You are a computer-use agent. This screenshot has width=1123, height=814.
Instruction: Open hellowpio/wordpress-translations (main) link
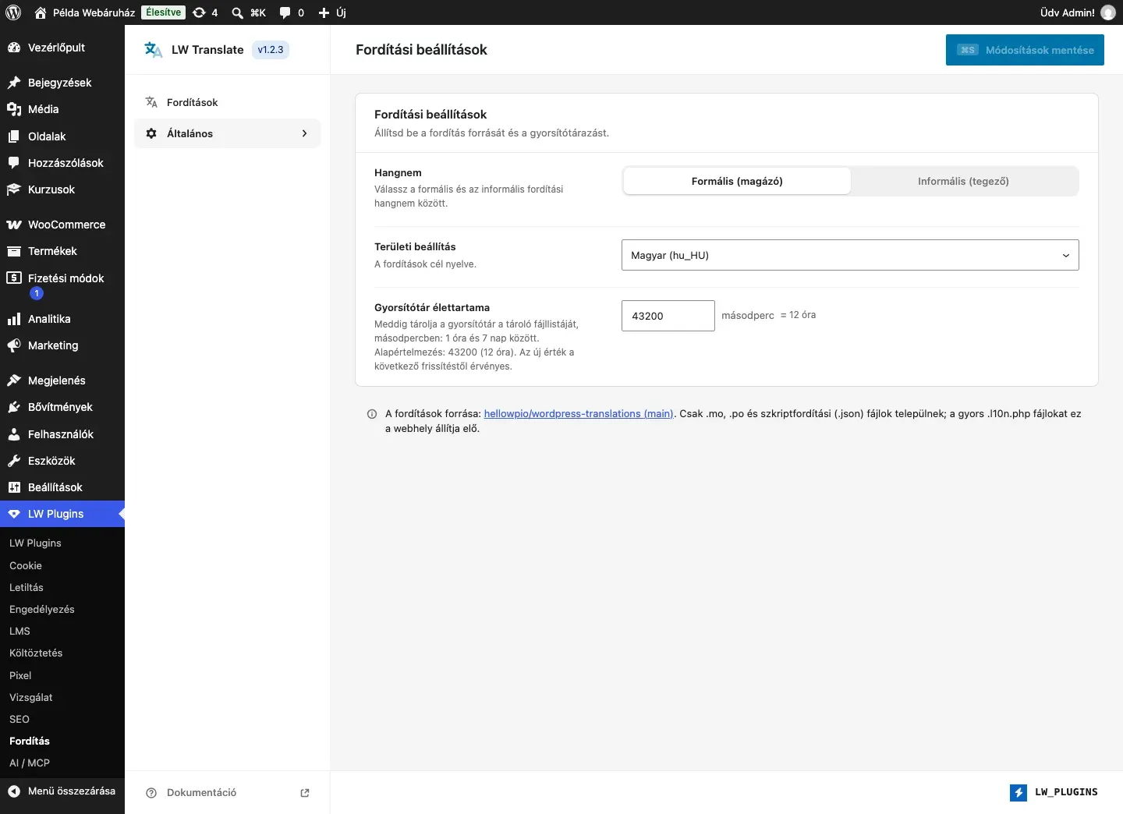point(579,414)
